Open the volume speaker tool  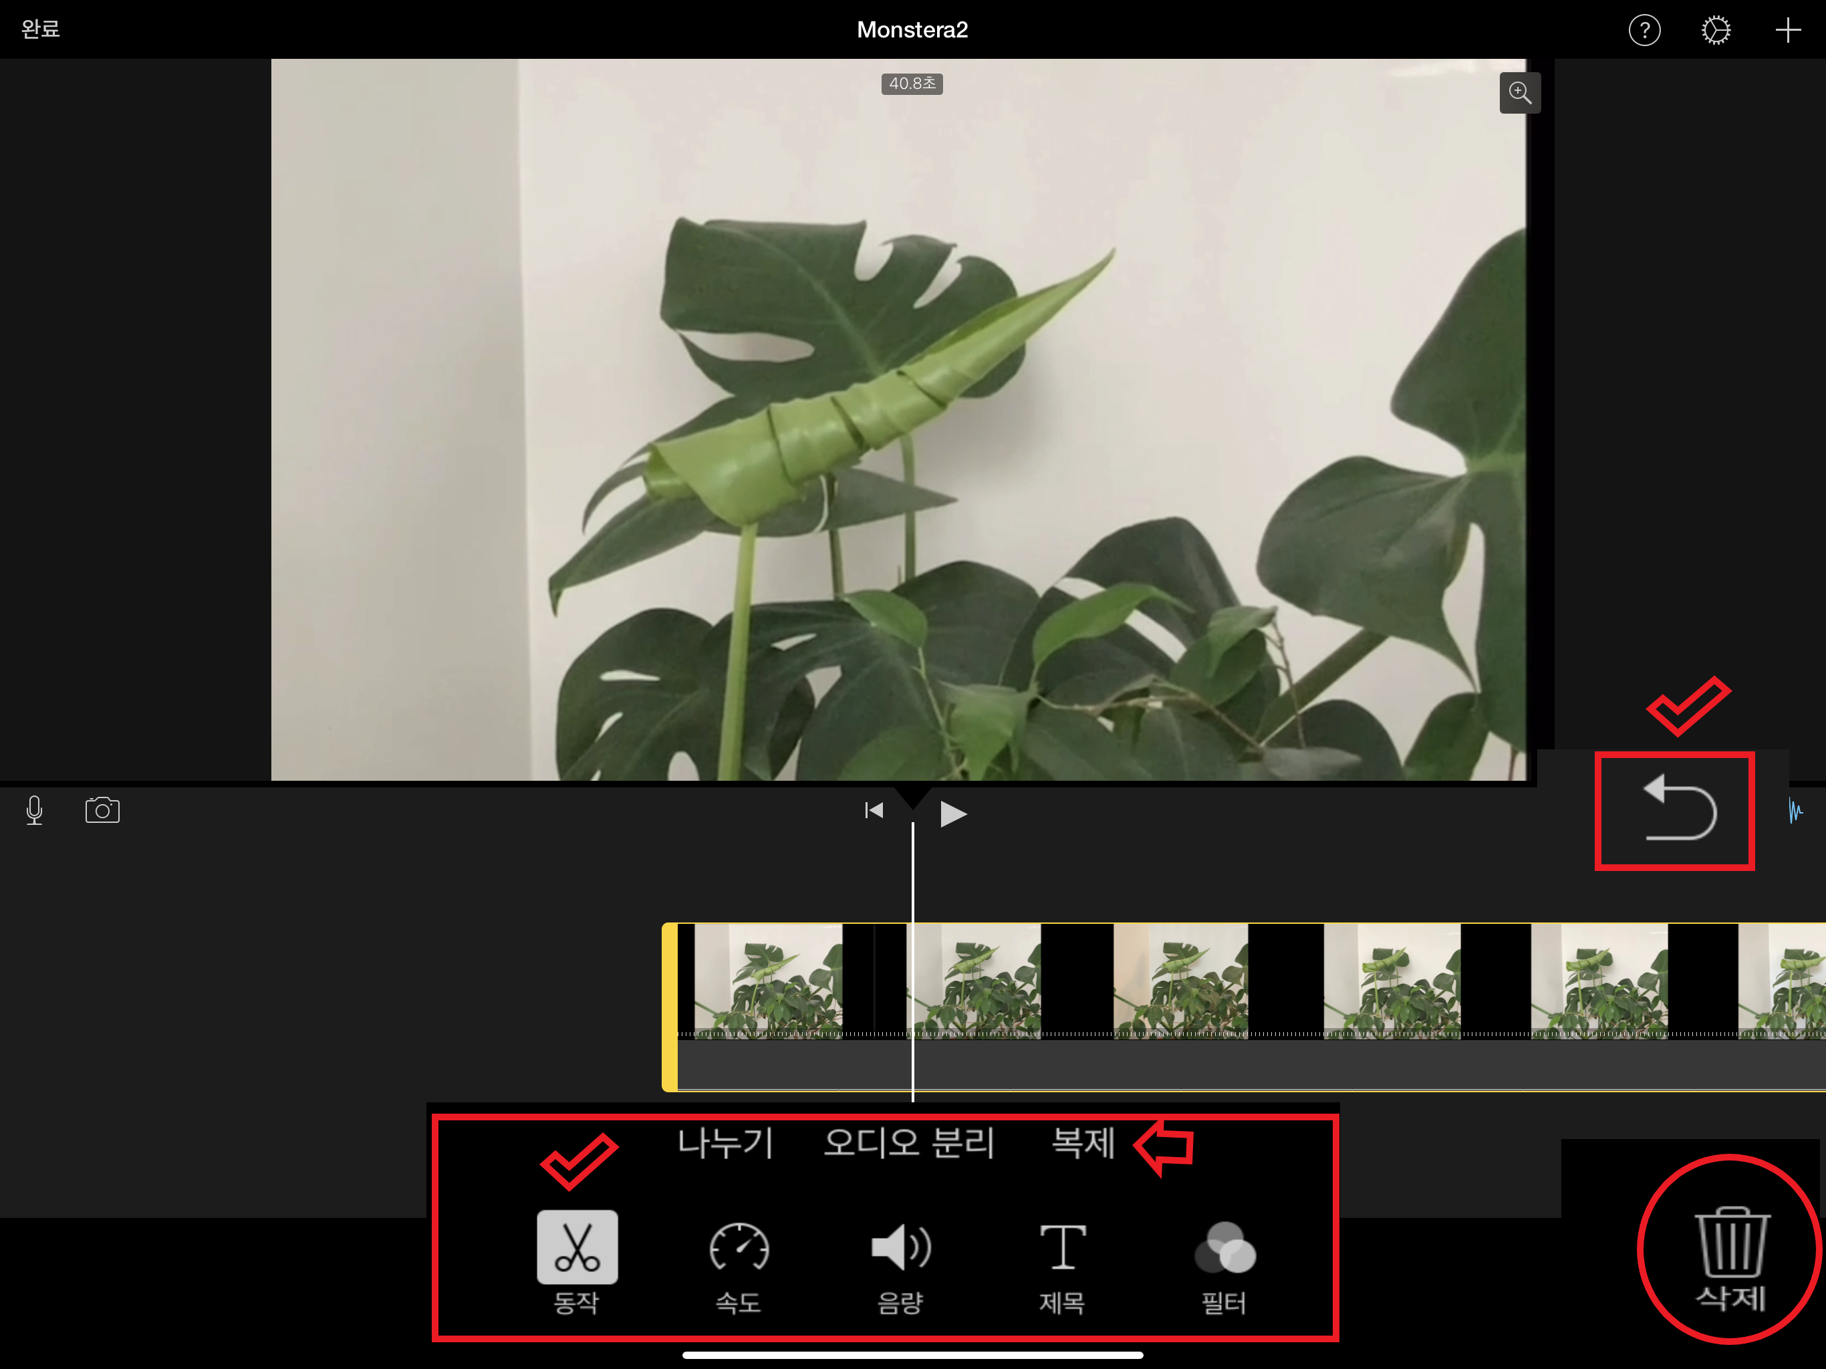pos(900,1247)
